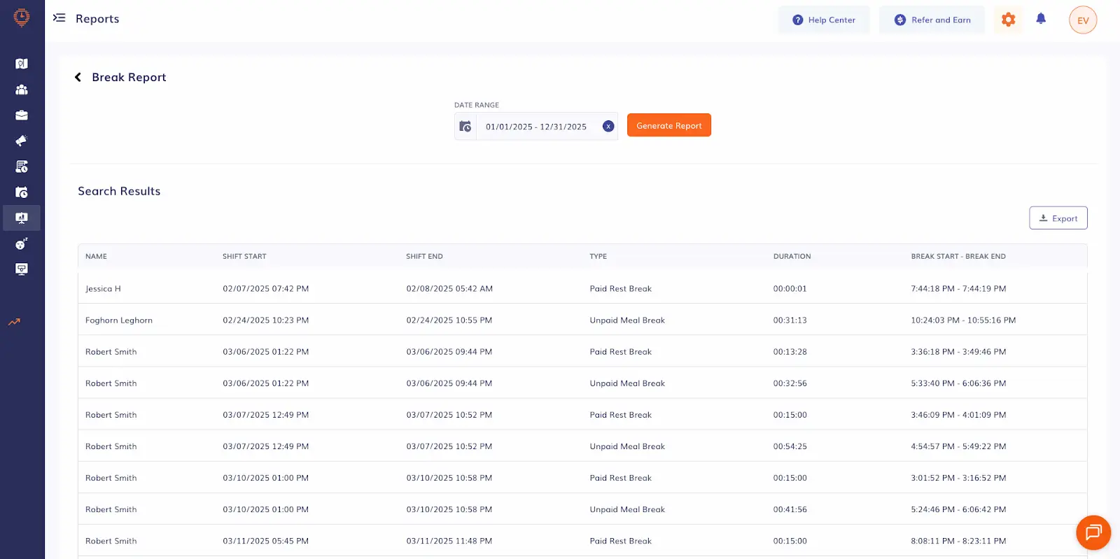
Task: Sort by the TYPE column header
Action: pyautogui.click(x=598, y=257)
